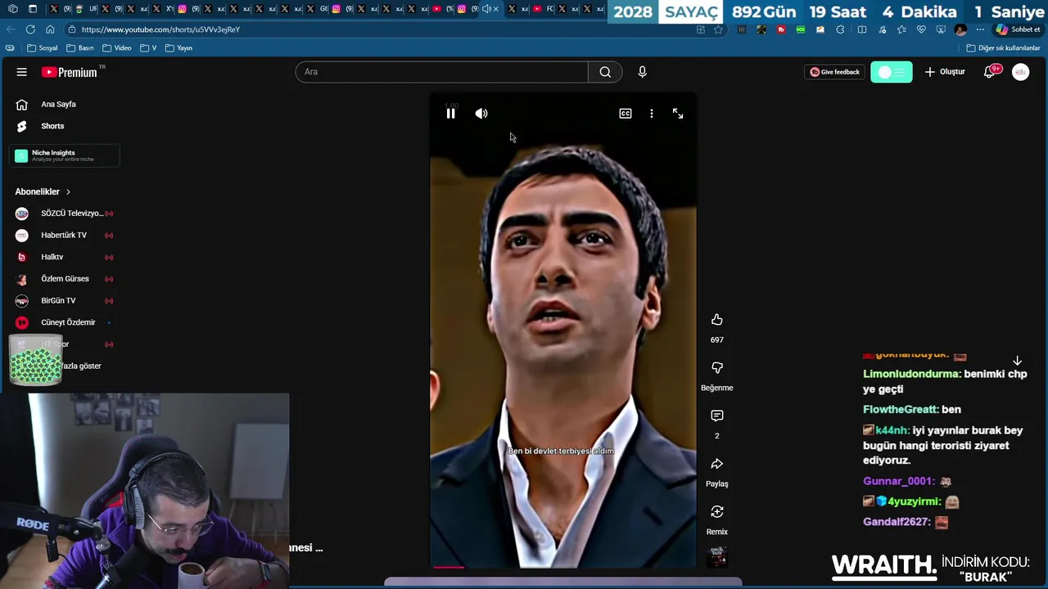This screenshot has width=1048, height=589.
Task: Open browser settings and more ellipsis
Action: tap(980, 29)
